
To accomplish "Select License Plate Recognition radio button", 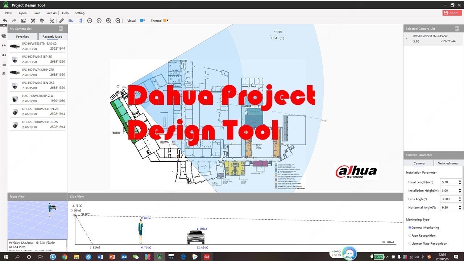I will (410, 244).
